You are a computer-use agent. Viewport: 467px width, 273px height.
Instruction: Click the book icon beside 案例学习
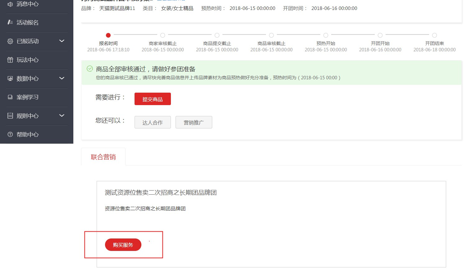[10, 97]
